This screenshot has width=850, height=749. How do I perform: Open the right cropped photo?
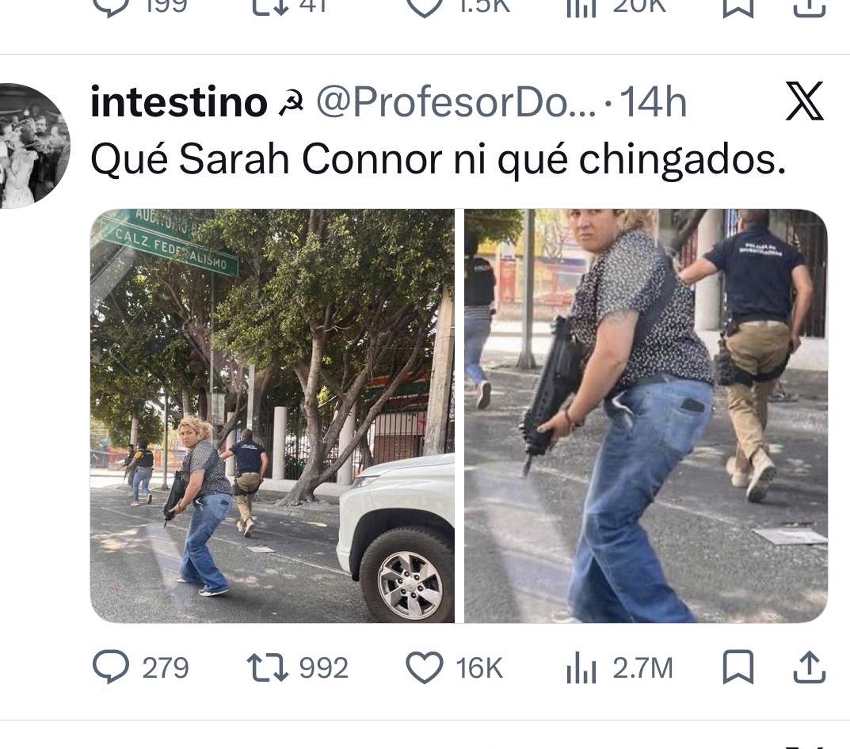point(646,416)
